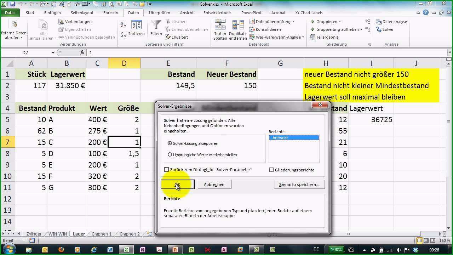453x255 pixels.
Task: Switch to page layout view icon
Action: click(426, 240)
